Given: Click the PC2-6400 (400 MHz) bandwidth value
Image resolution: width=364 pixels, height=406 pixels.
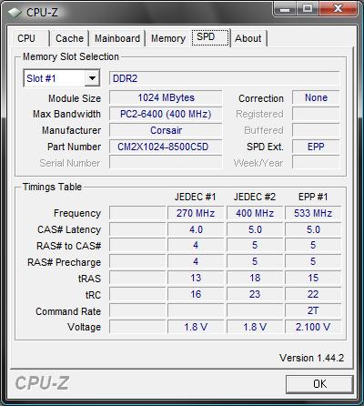Looking at the screenshot, I should [166, 114].
